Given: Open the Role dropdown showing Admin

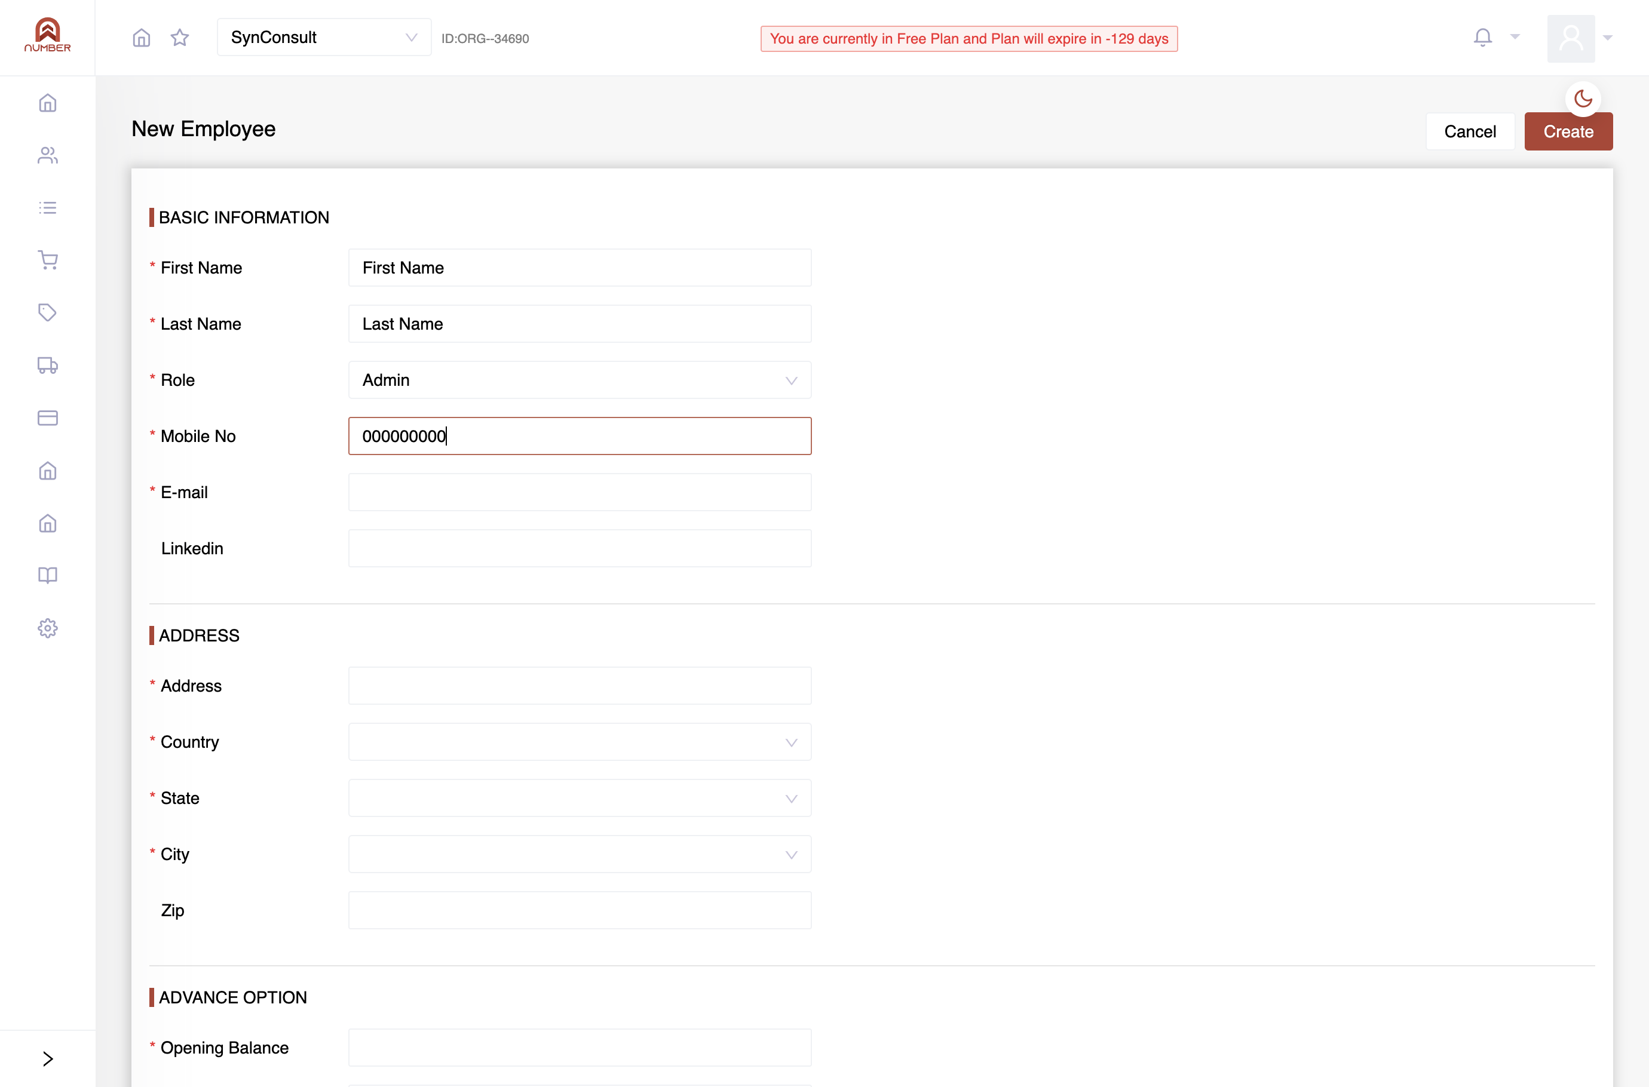Looking at the screenshot, I should point(580,380).
